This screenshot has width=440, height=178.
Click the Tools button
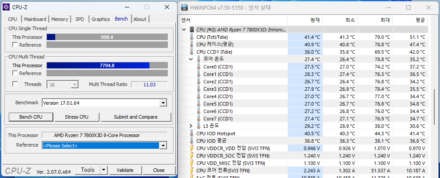[88, 170]
